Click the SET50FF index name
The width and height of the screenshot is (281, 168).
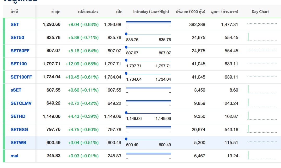[x=20, y=51]
